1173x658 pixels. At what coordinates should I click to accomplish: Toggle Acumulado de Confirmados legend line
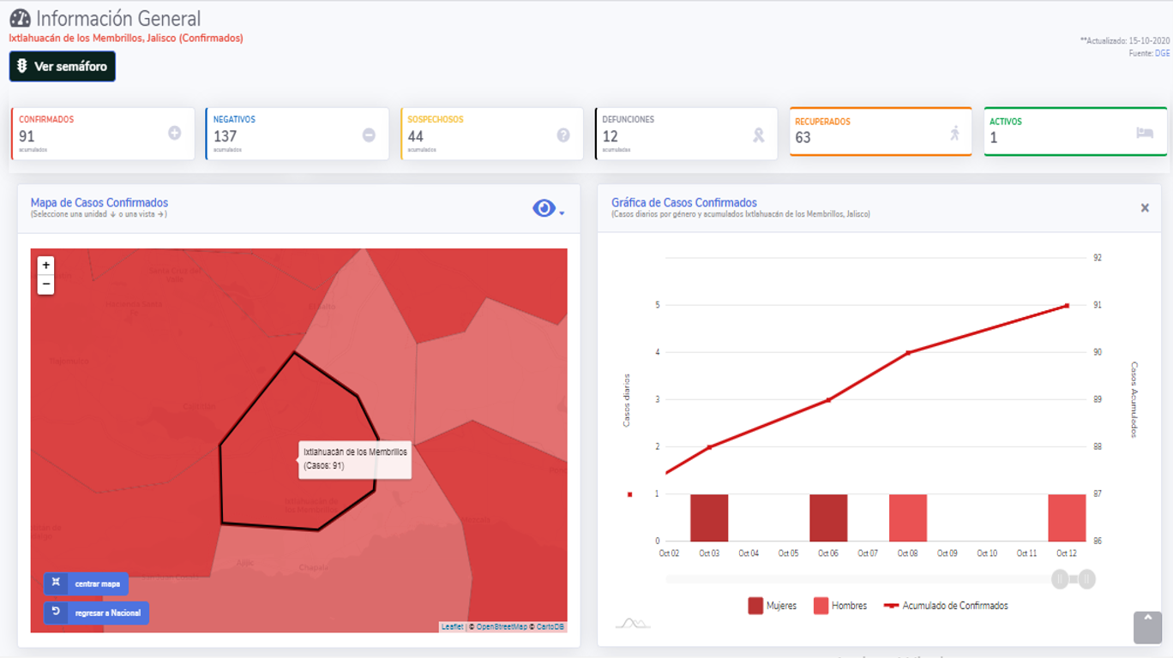click(x=945, y=606)
